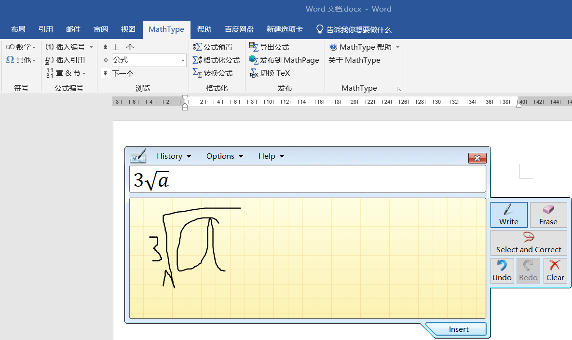Image resolution: width=572 pixels, height=340 pixels.
Task: Open the Options dropdown menu
Action: click(x=224, y=156)
